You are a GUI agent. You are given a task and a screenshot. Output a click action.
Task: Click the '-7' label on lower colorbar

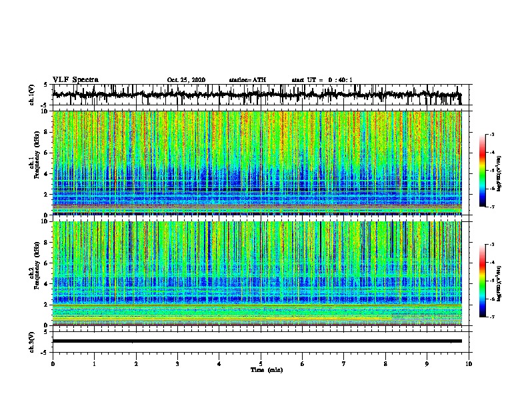[x=491, y=317]
